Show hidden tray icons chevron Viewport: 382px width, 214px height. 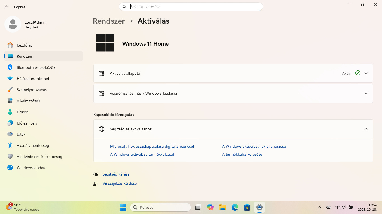tap(320, 207)
